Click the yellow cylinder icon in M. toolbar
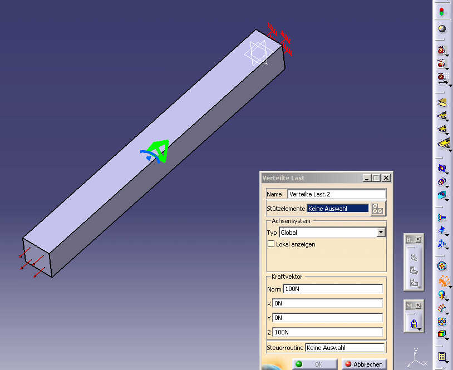 click(413, 324)
